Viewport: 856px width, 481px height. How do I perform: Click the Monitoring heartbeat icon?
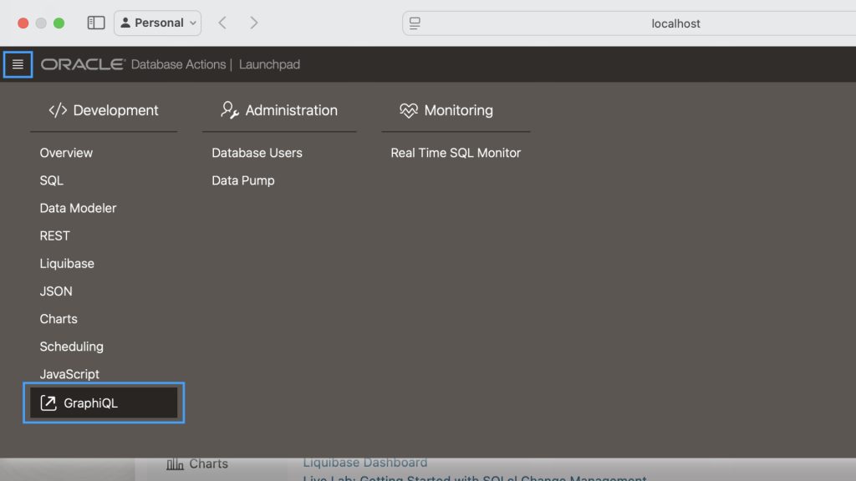click(408, 110)
